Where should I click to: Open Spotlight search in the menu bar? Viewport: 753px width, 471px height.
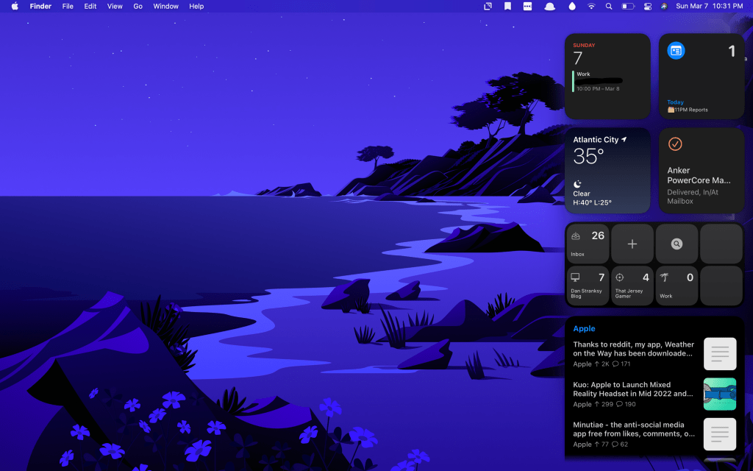pyautogui.click(x=609, y=6)
